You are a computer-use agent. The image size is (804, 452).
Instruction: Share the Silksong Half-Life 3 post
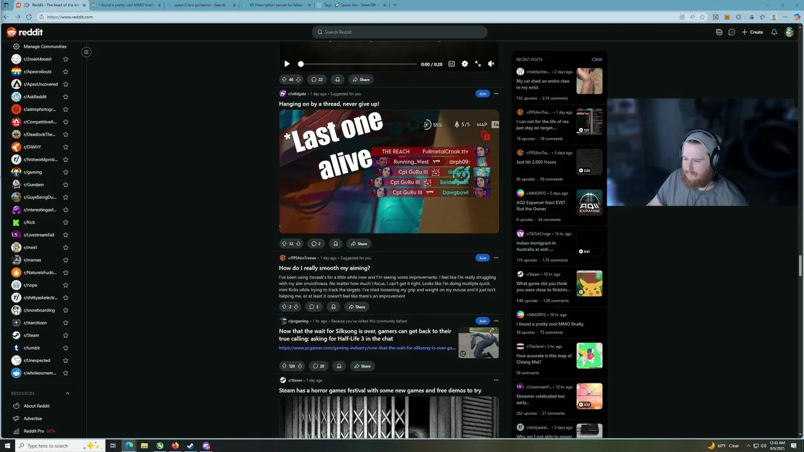click(362, 366)
